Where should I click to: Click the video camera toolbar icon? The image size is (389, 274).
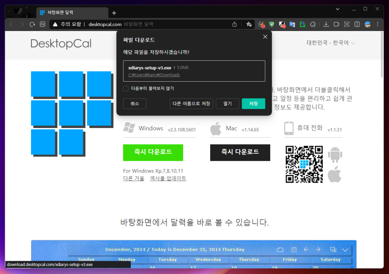336,24
